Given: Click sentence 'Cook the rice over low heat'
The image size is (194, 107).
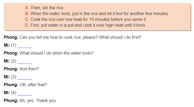Looking at the screenshot, I should pyautogui.click(x=89, y=20).
